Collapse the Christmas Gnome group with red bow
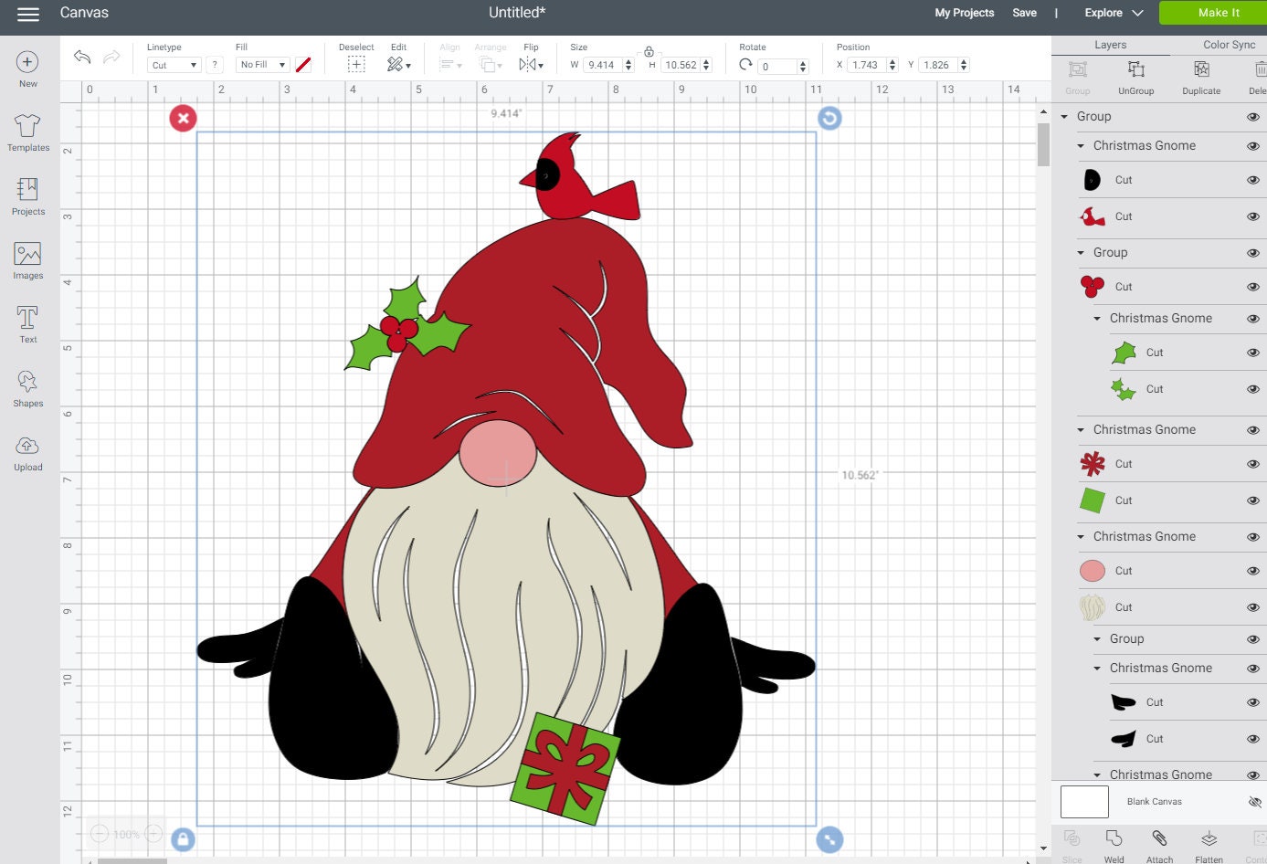The height and width of the screenshot is (864, 1267). (x=1081, y=430)
